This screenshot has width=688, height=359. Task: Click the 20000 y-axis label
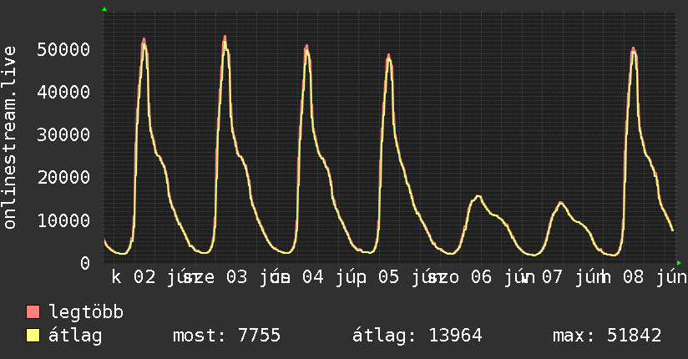point(63,177)
